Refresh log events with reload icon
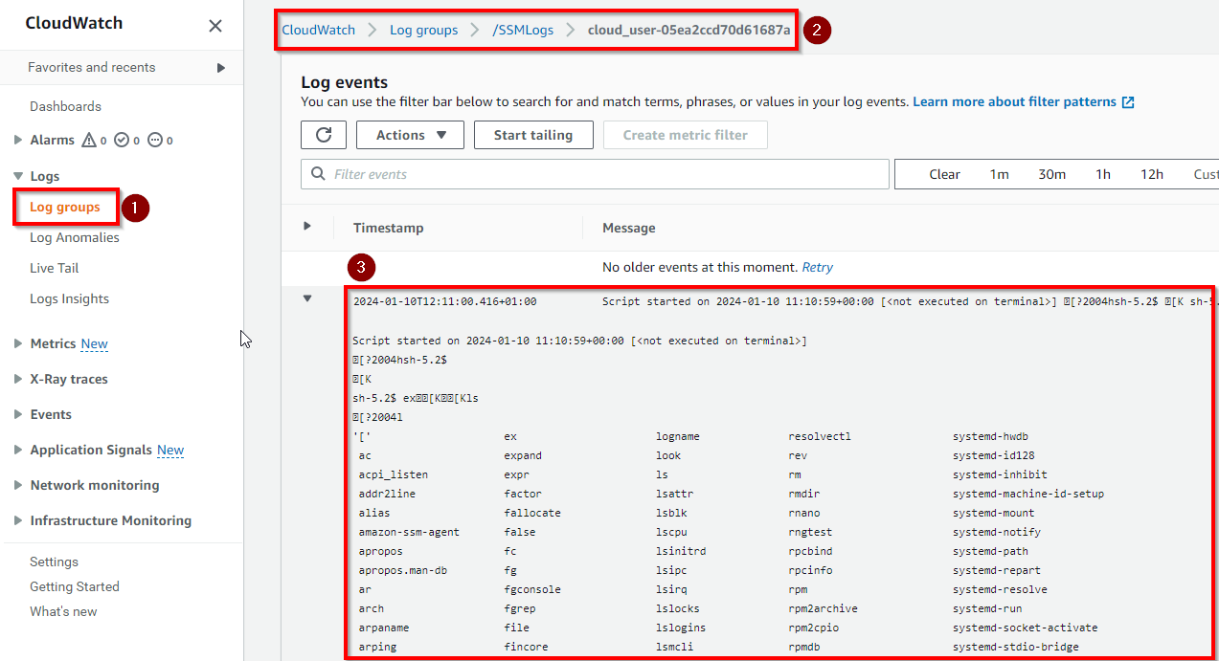This screenshot has width=1219, height=661. click(324, 135)
